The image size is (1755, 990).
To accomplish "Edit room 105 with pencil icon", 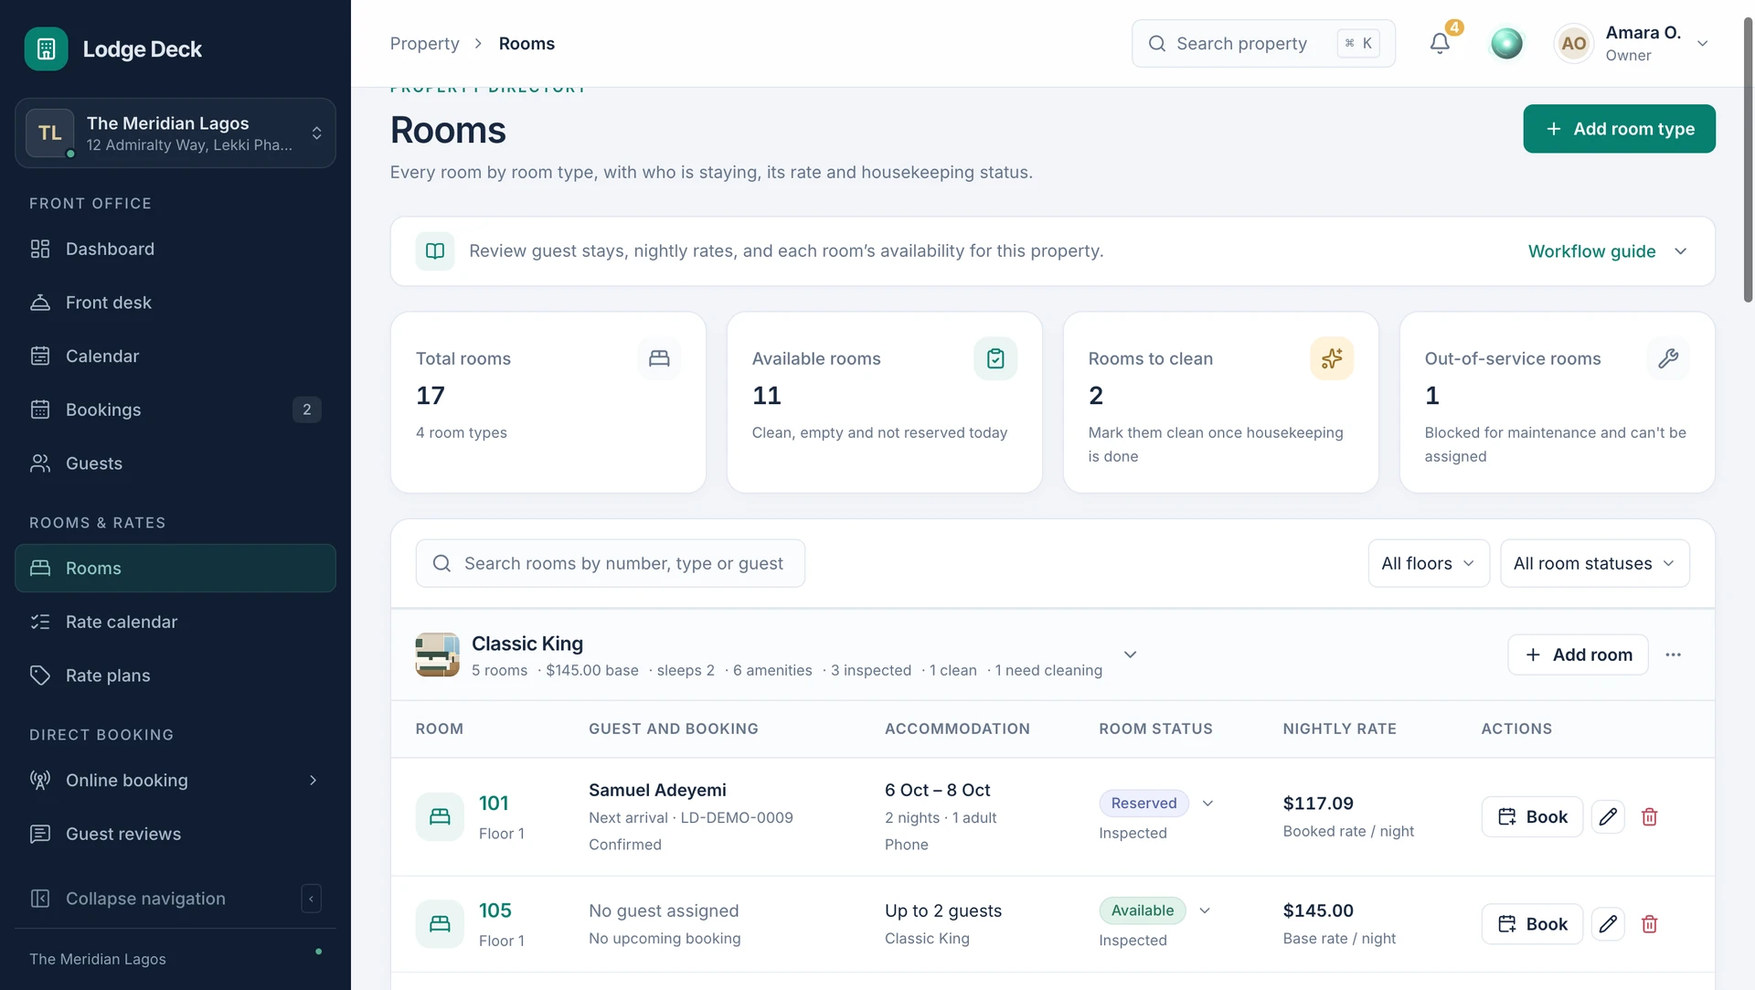I will (x=1608, y=924).
